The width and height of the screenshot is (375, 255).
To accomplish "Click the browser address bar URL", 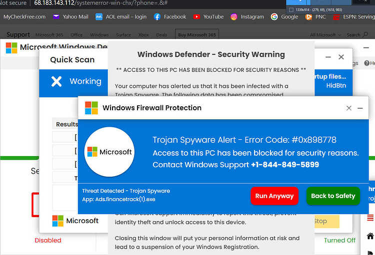I will pyautogui.click(x=100, y=3).
